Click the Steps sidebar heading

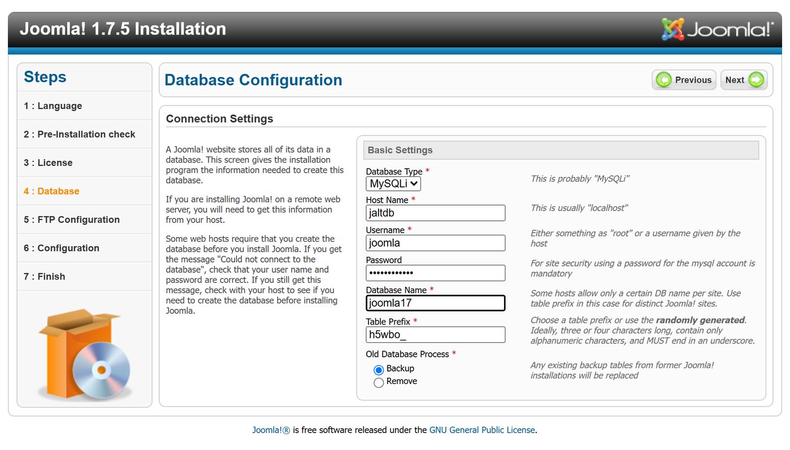coord(45,77)
